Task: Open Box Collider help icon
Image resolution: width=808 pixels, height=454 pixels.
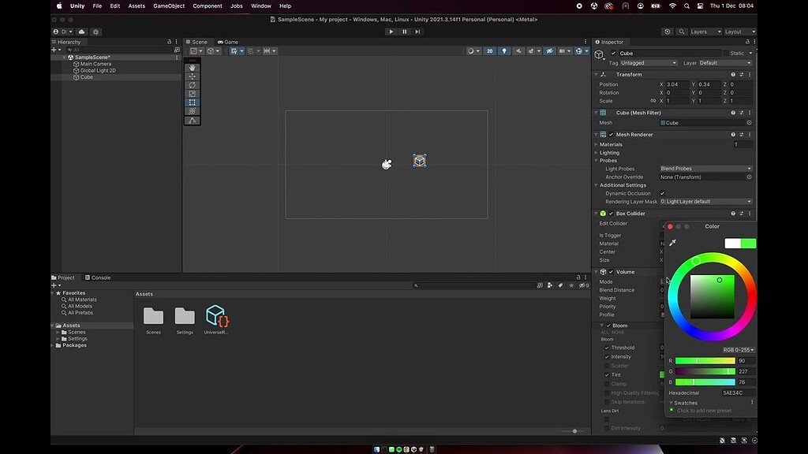Action: 733,213
